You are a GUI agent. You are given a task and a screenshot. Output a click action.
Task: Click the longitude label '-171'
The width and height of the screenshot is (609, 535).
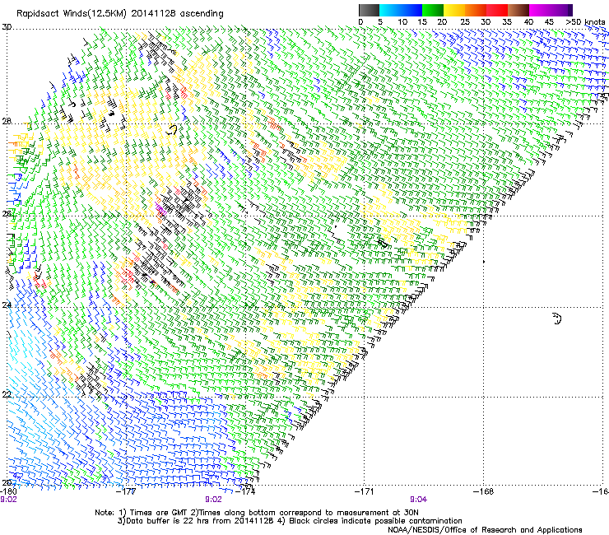coord(365,491)
